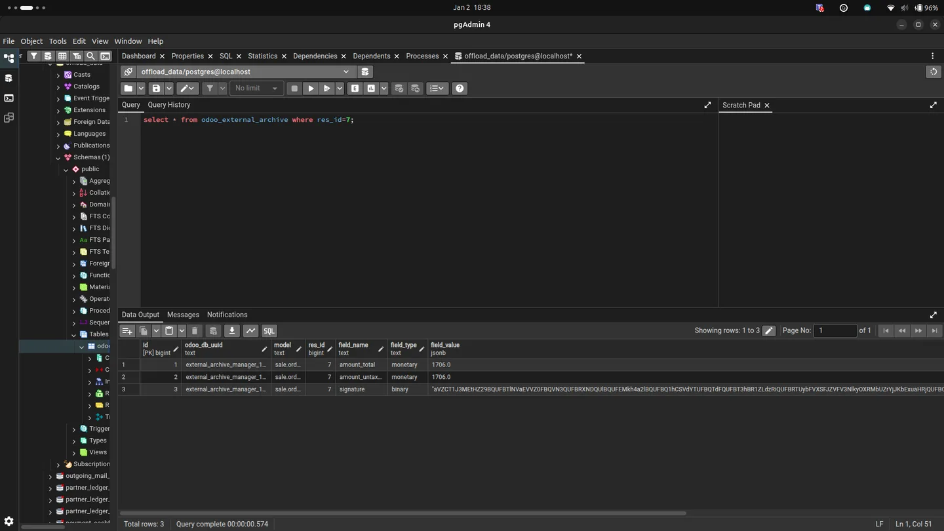
Task: Collapse the Schemas (1) tree node
Action: (x=58, y=158)
